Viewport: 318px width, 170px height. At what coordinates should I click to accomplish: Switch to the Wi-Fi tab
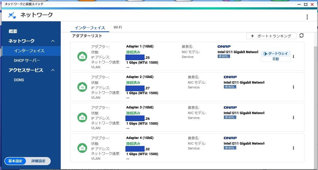click(x=118, y=27)
